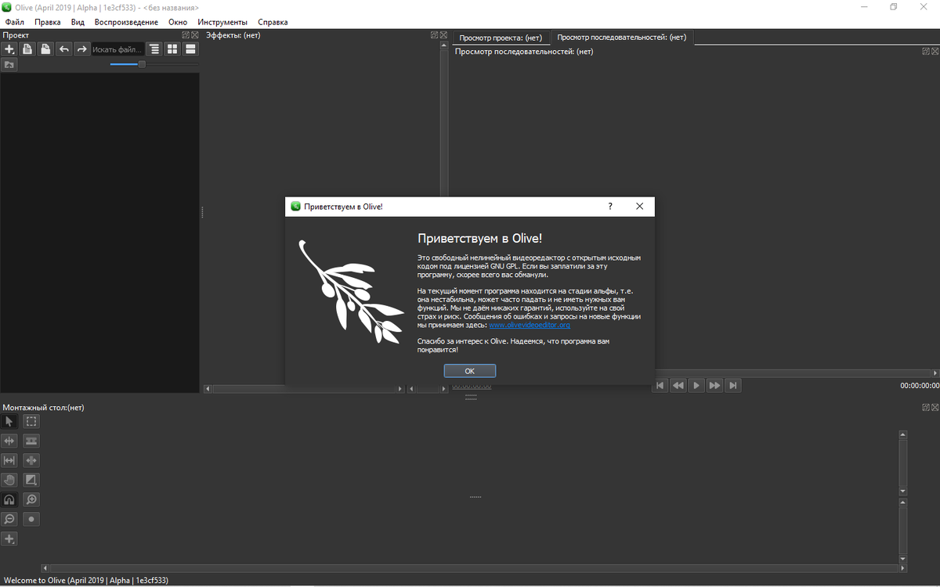Toggle the magnet Snapping button

pos(9,500)
